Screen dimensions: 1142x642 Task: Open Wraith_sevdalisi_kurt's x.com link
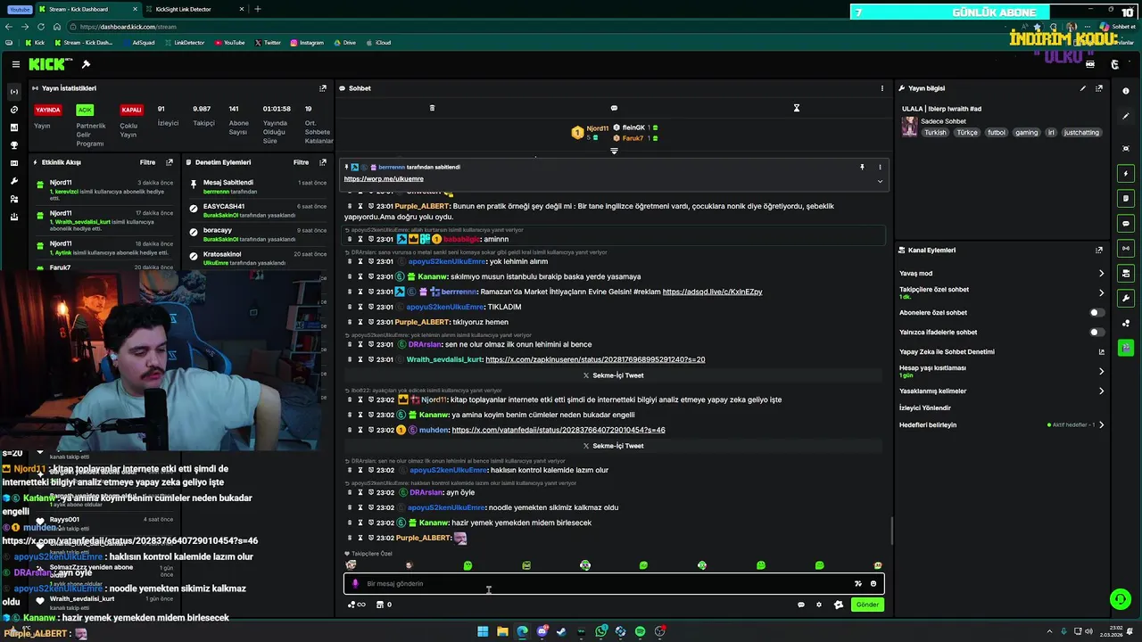pos(595,359)
